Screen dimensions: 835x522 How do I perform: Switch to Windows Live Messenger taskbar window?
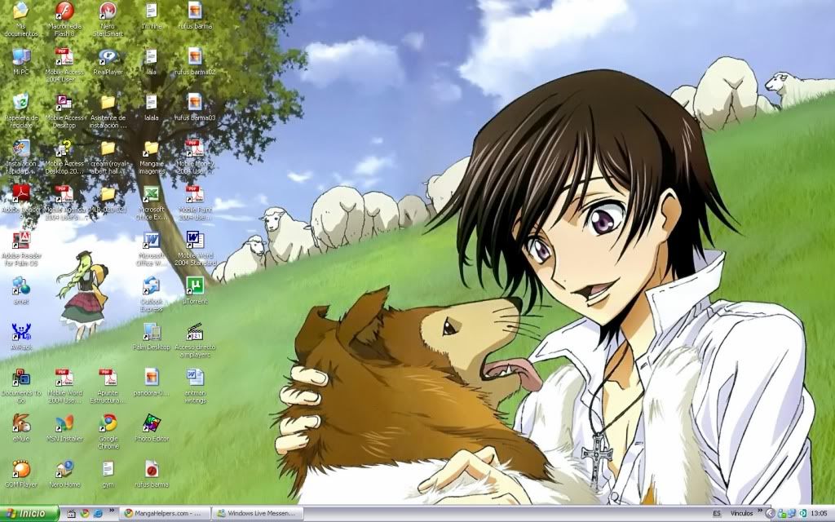[258, 514]
